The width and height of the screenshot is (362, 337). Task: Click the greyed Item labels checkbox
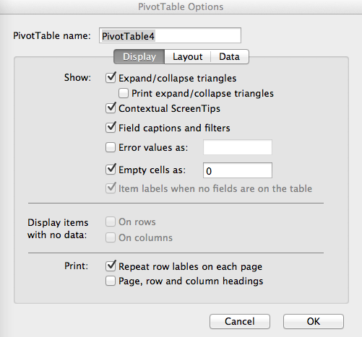pos(111,188)
